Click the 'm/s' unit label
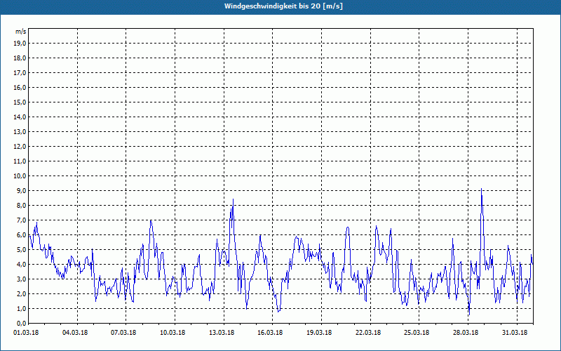561x351 pixels. coord(20,31)
